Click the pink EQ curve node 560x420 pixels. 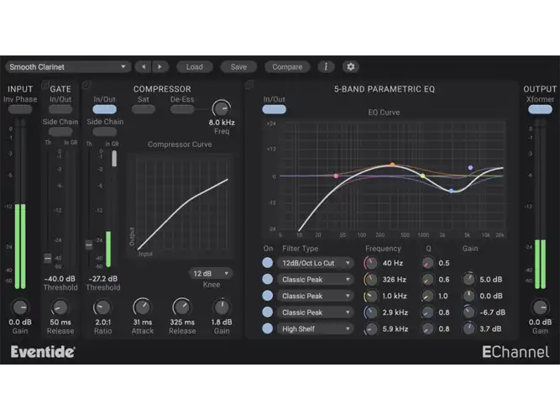coord(336,176)
